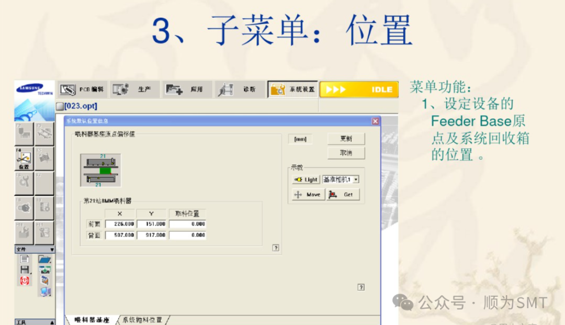Image resolution: width=565 pixels, height=325 pixels.
Task: Click the 前面 X field 226.000
Action: pos(120,224)
